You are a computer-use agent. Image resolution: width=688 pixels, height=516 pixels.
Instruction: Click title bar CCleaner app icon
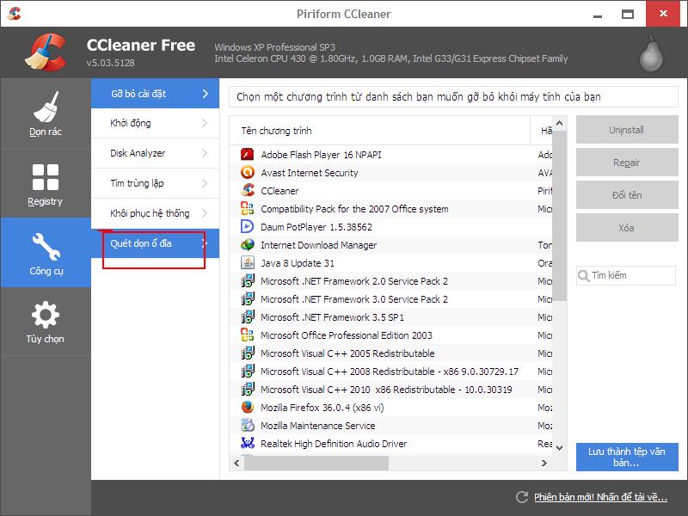(x=14, y=14)
